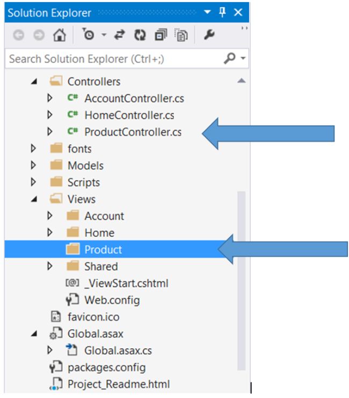The image size is (349, 398).
Task: Select AccountController.cs file
Action: tap(134, 99)
